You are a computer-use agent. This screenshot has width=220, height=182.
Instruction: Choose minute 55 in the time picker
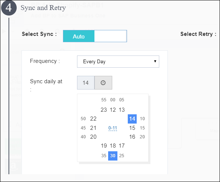[x=104, y=100]
